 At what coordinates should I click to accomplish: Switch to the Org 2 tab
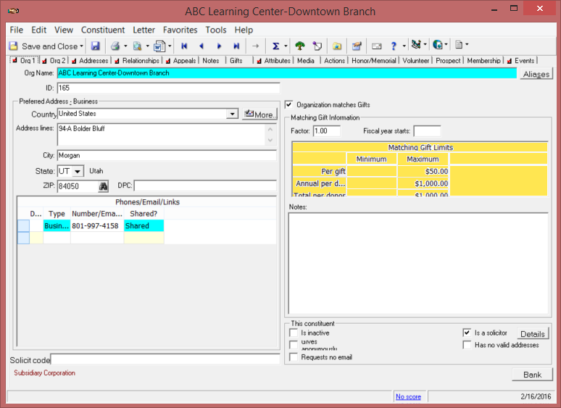[54, 60]
